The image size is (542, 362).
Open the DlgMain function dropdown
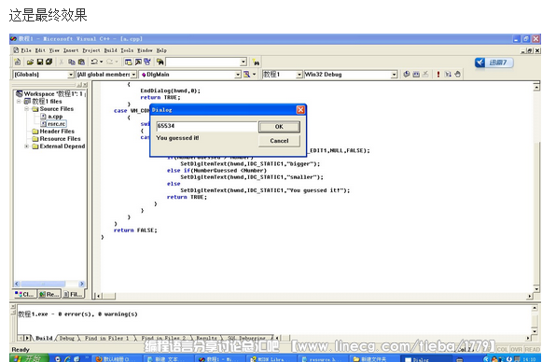[238, 75]
